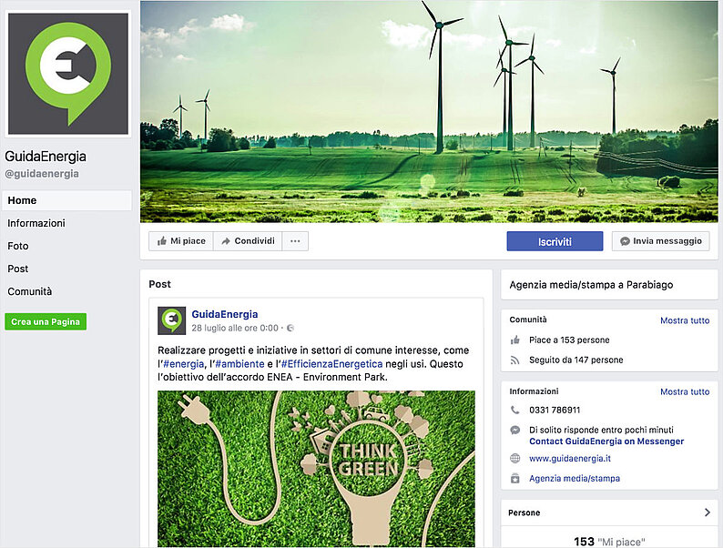Click the category icon beside Agenzia media/stampa
This screenshot has width=723, height=548.
pos(515,479)
